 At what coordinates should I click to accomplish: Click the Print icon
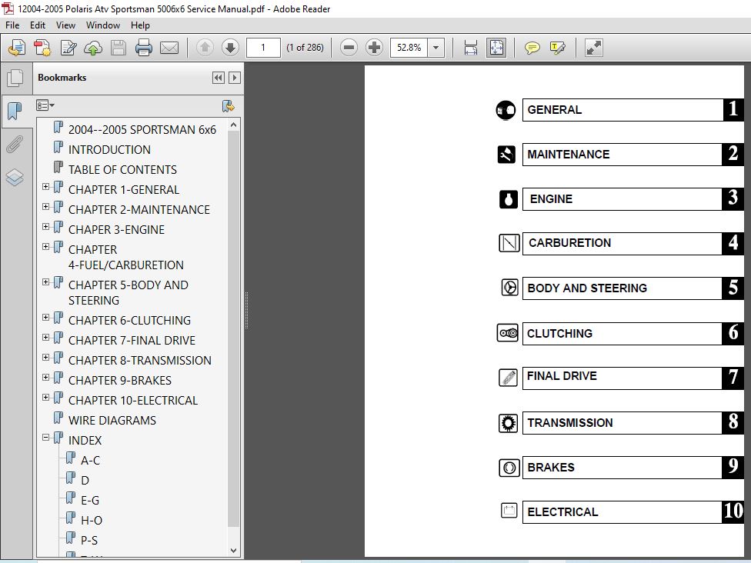(x=144, y=48)
